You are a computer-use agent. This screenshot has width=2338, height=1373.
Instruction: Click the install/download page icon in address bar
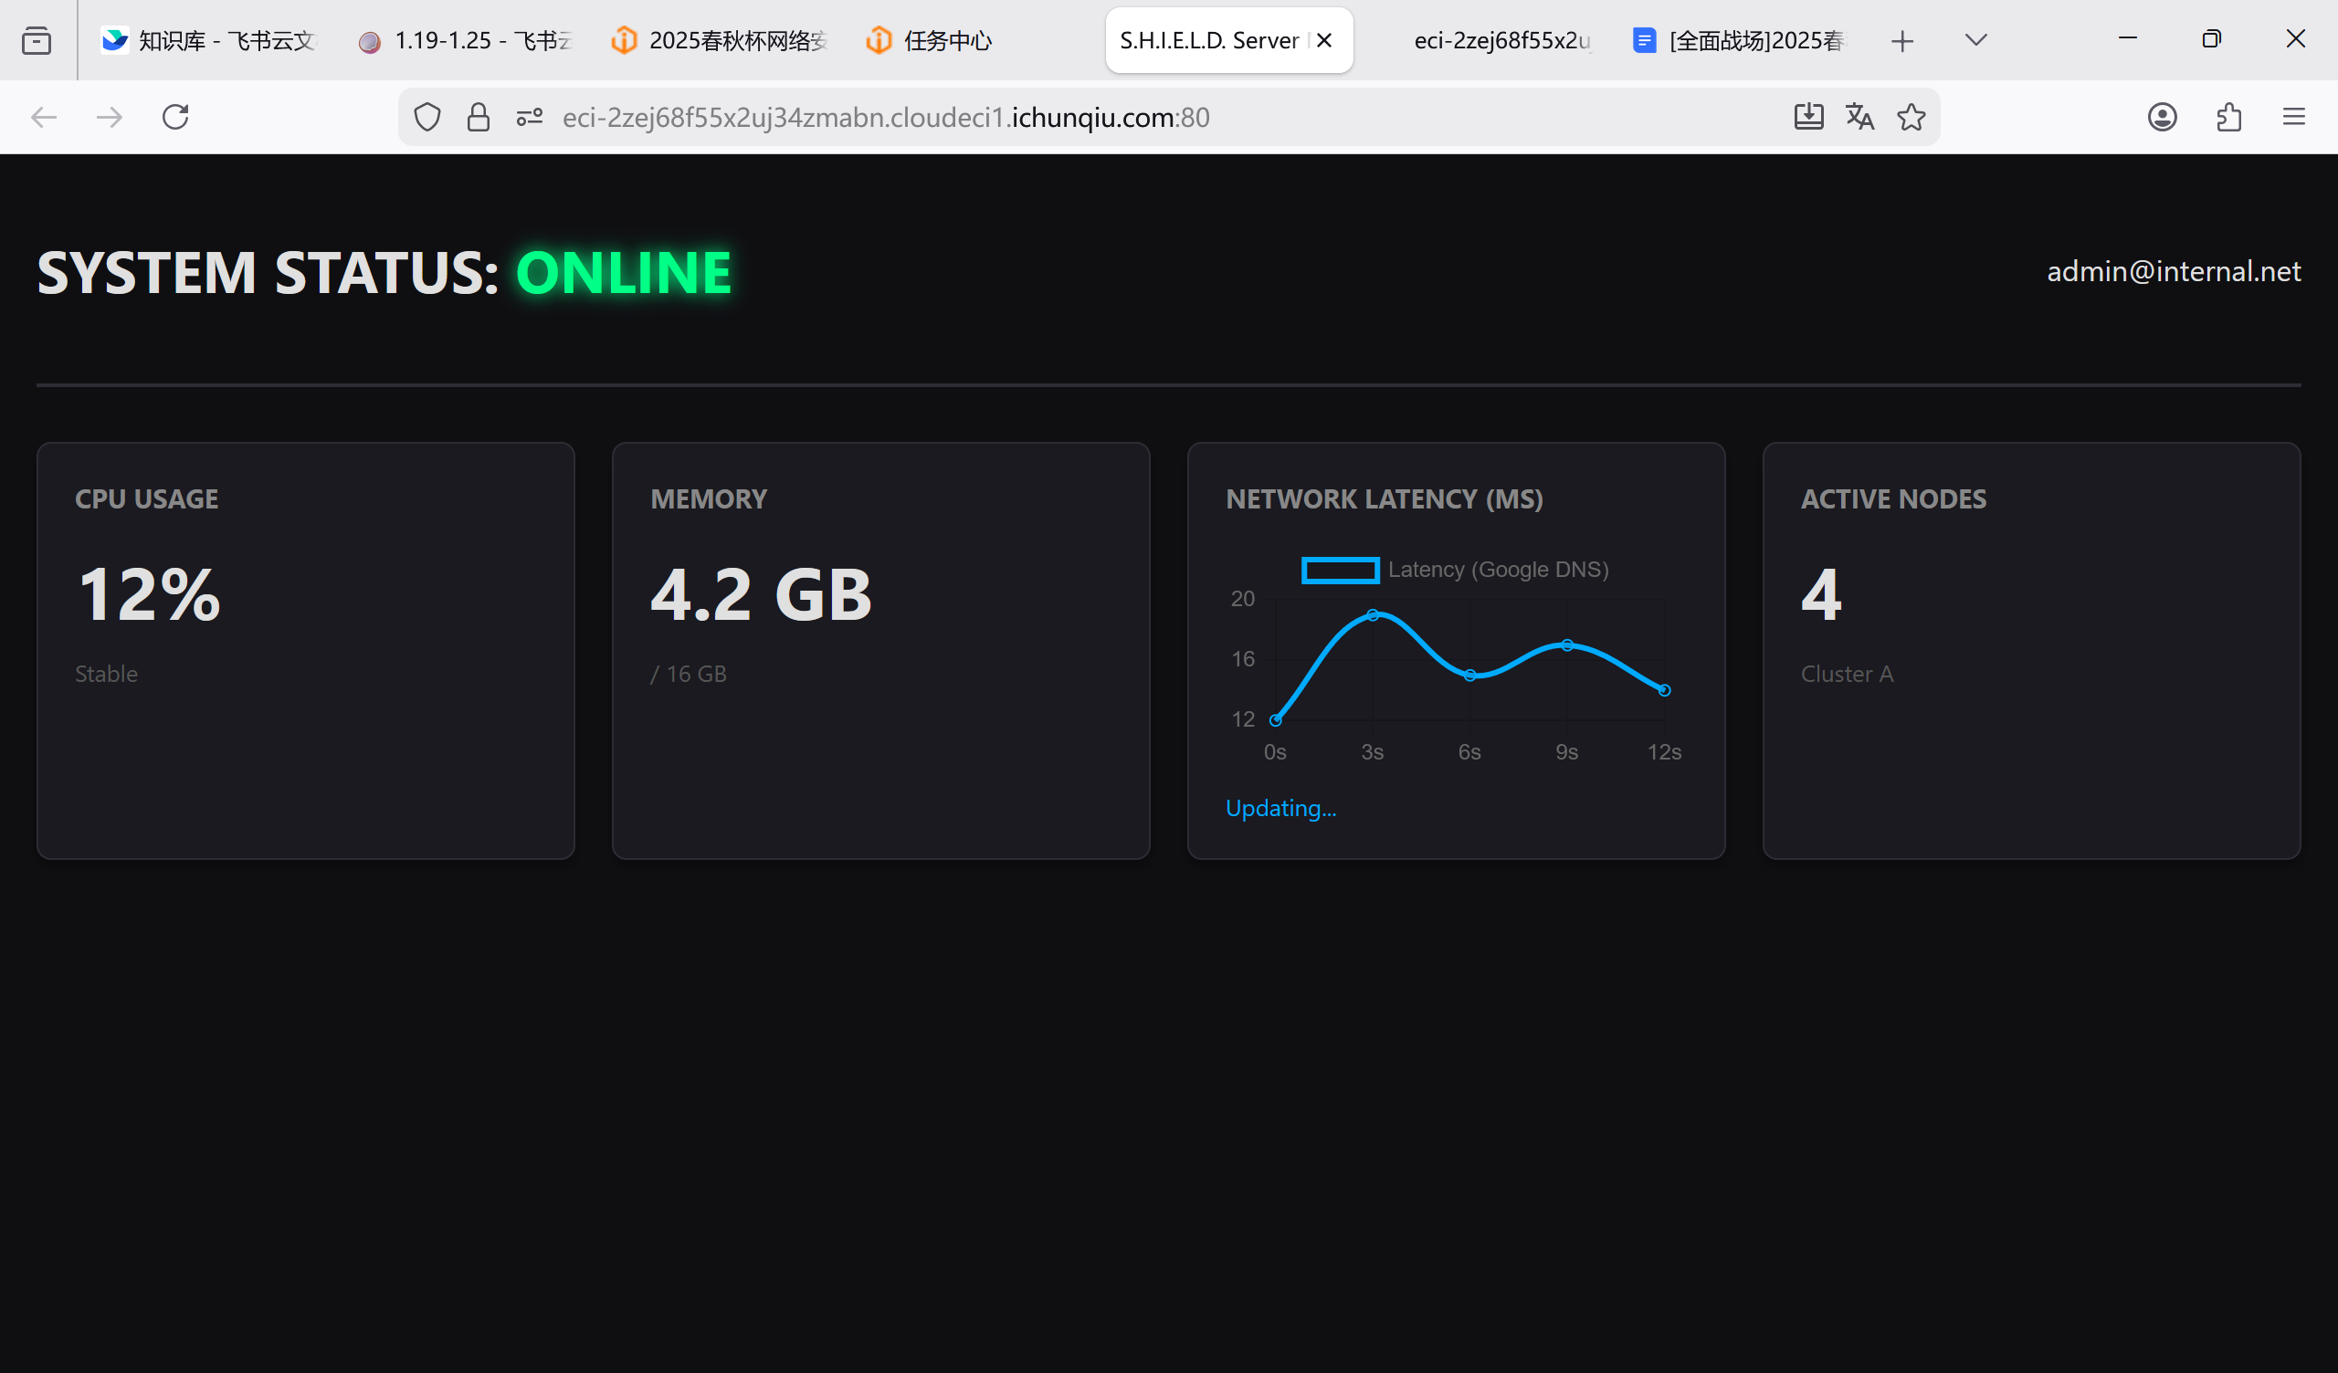[1808, 117]
